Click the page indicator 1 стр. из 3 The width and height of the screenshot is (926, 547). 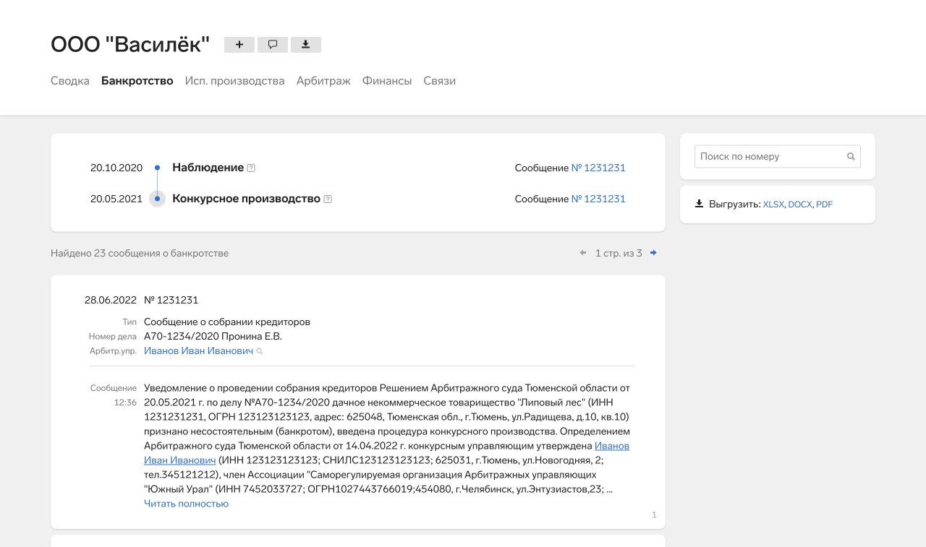click(619, 253)
